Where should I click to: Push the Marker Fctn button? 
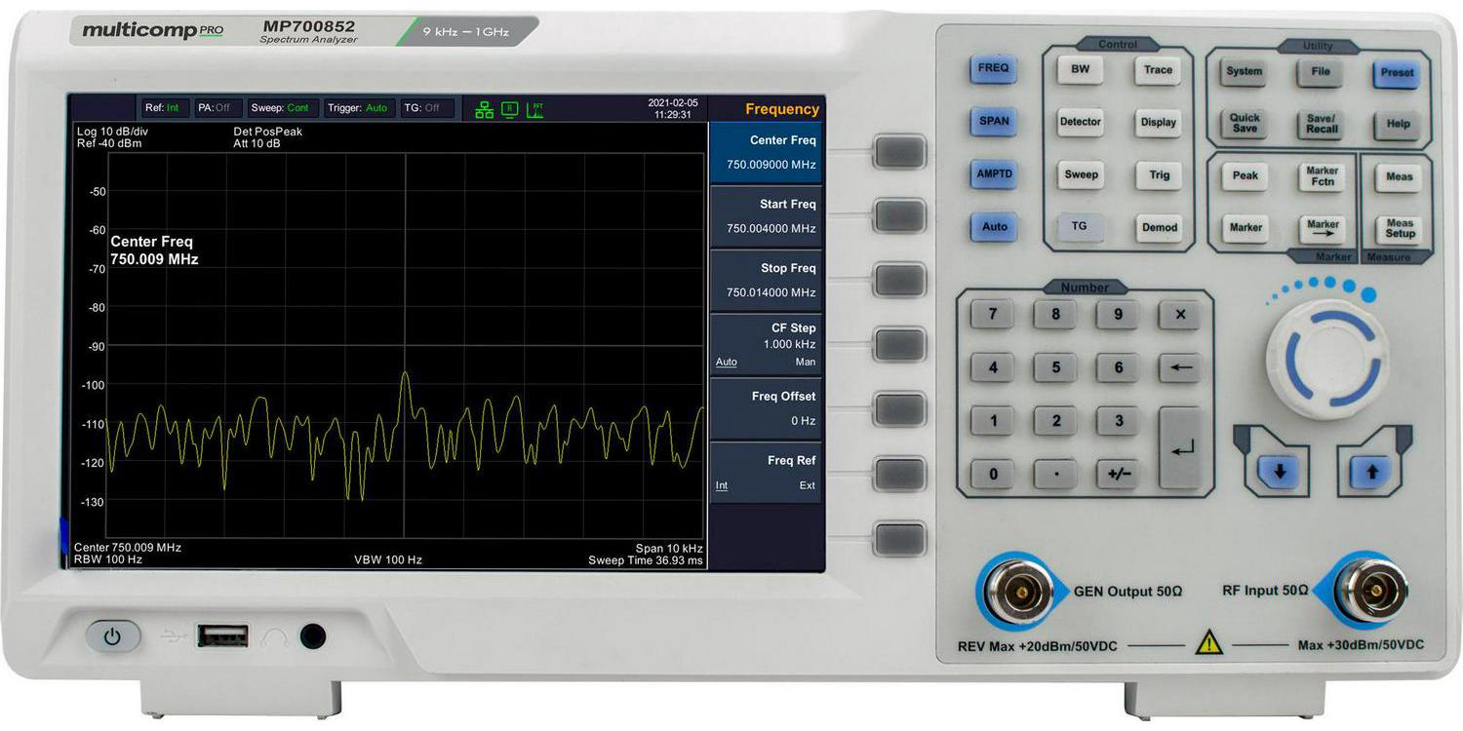click(1322, 176)
